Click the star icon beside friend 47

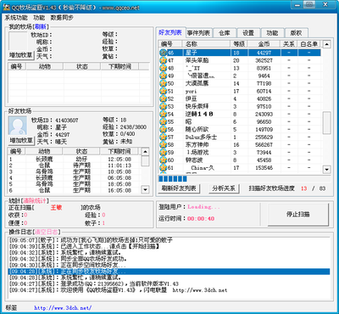(x=163, y=60)
